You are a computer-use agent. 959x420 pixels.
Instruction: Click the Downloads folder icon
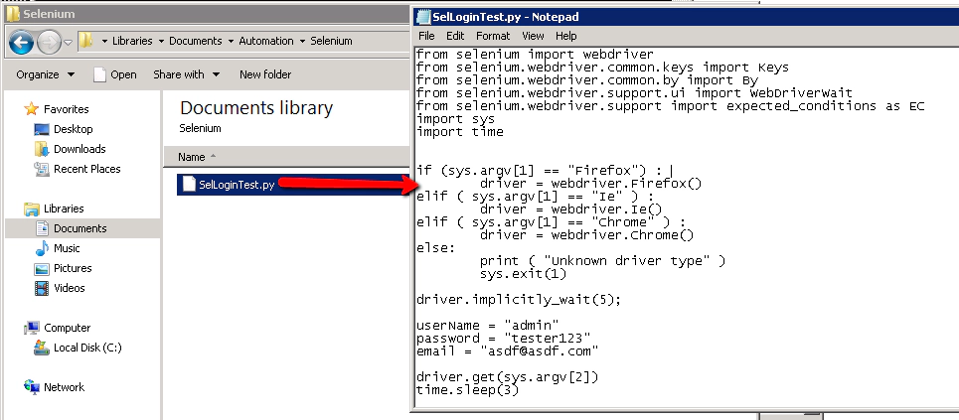point(42,149)
